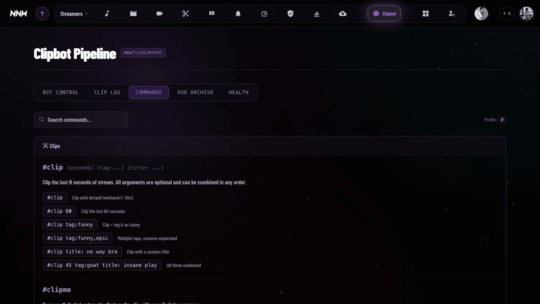This screenshot has width=540, height=304.
Task: Open the speedometer gauge section
Action: [x=264, y=14]
